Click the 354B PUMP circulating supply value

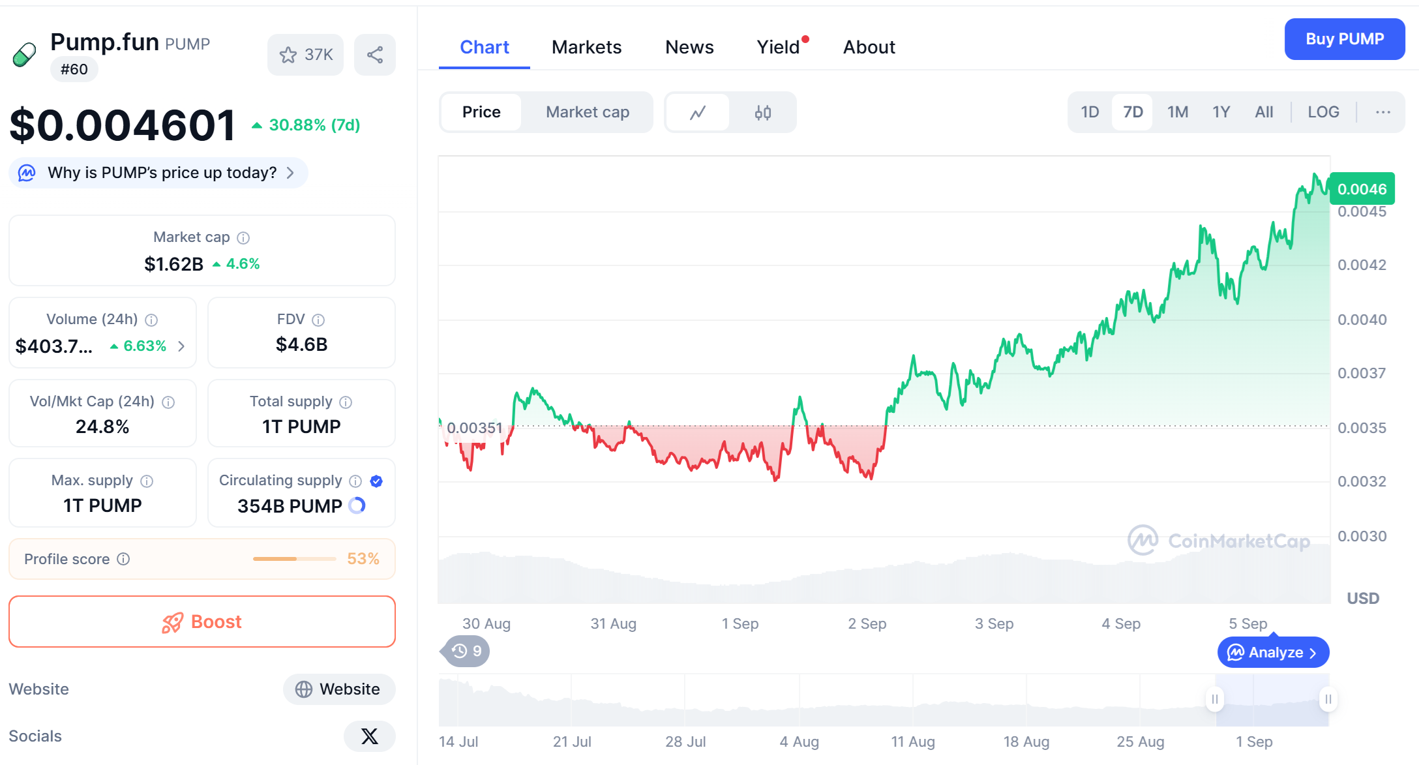pyautogui.click(x=290, y=506)
